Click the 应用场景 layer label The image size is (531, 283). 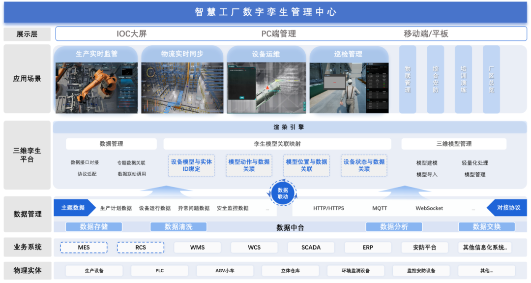click(27, 79)
